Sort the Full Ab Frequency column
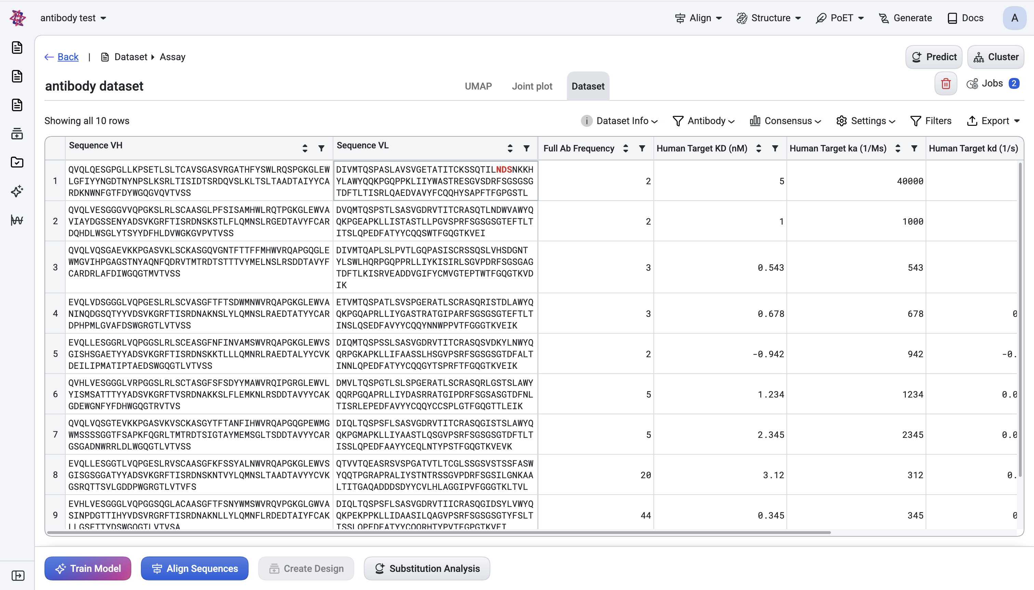The width and height of the screenshot is (1034, 590). coord(626,148)
